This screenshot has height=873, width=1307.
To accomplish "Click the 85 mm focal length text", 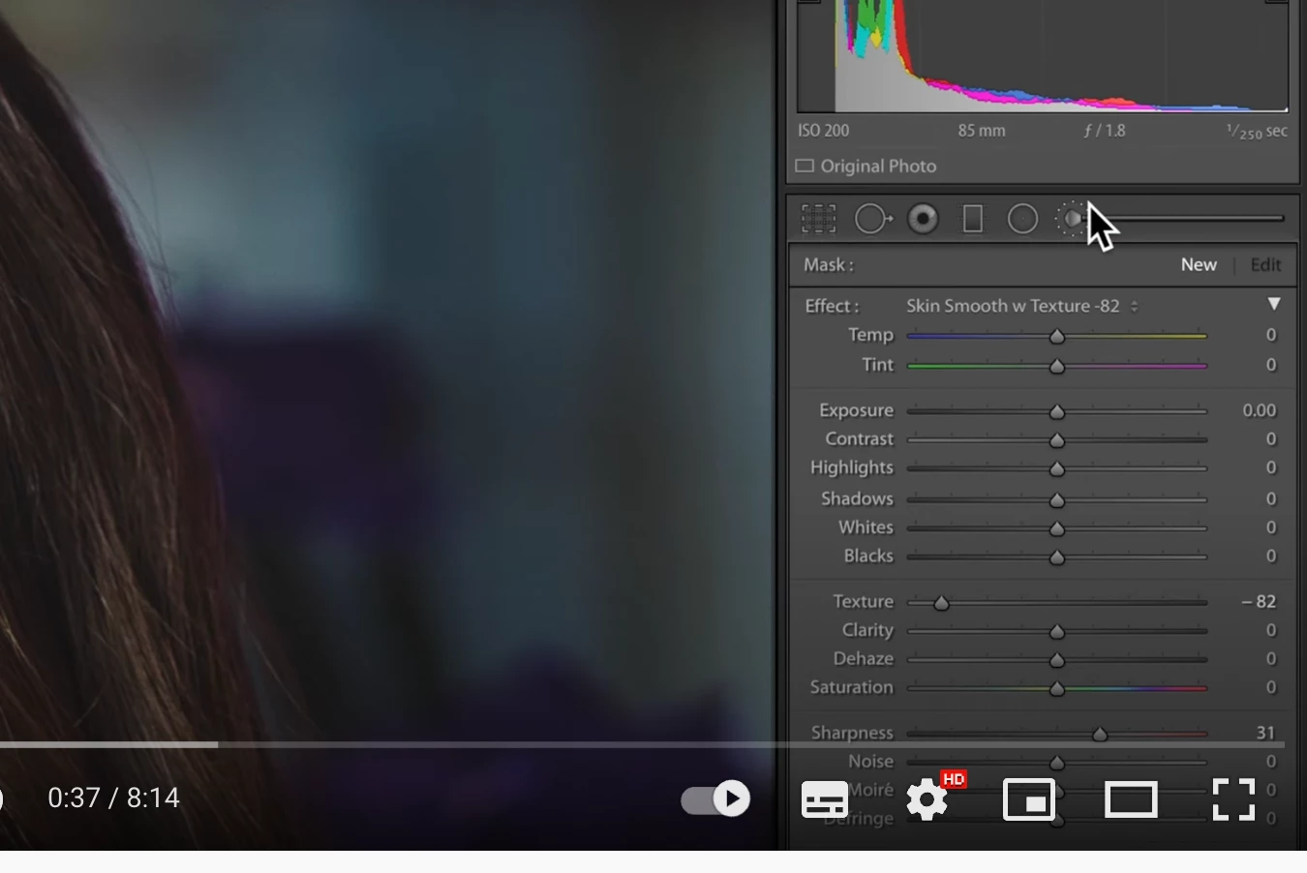I will (x=982, y=131).
